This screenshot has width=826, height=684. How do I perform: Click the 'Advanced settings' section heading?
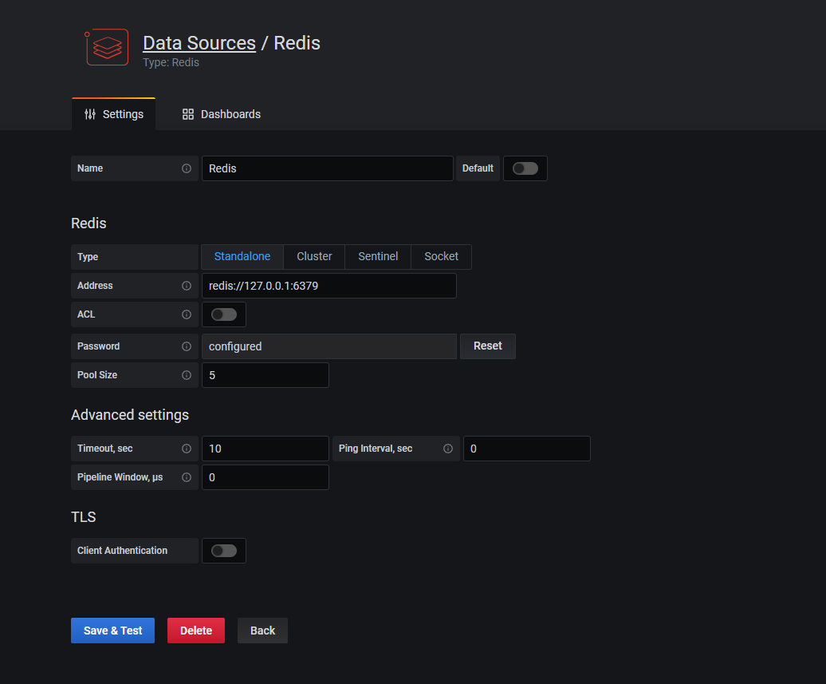point(130,415)
